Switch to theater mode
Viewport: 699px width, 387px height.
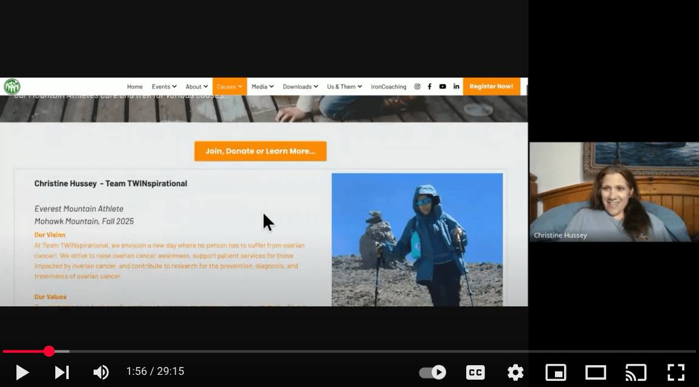596,372
